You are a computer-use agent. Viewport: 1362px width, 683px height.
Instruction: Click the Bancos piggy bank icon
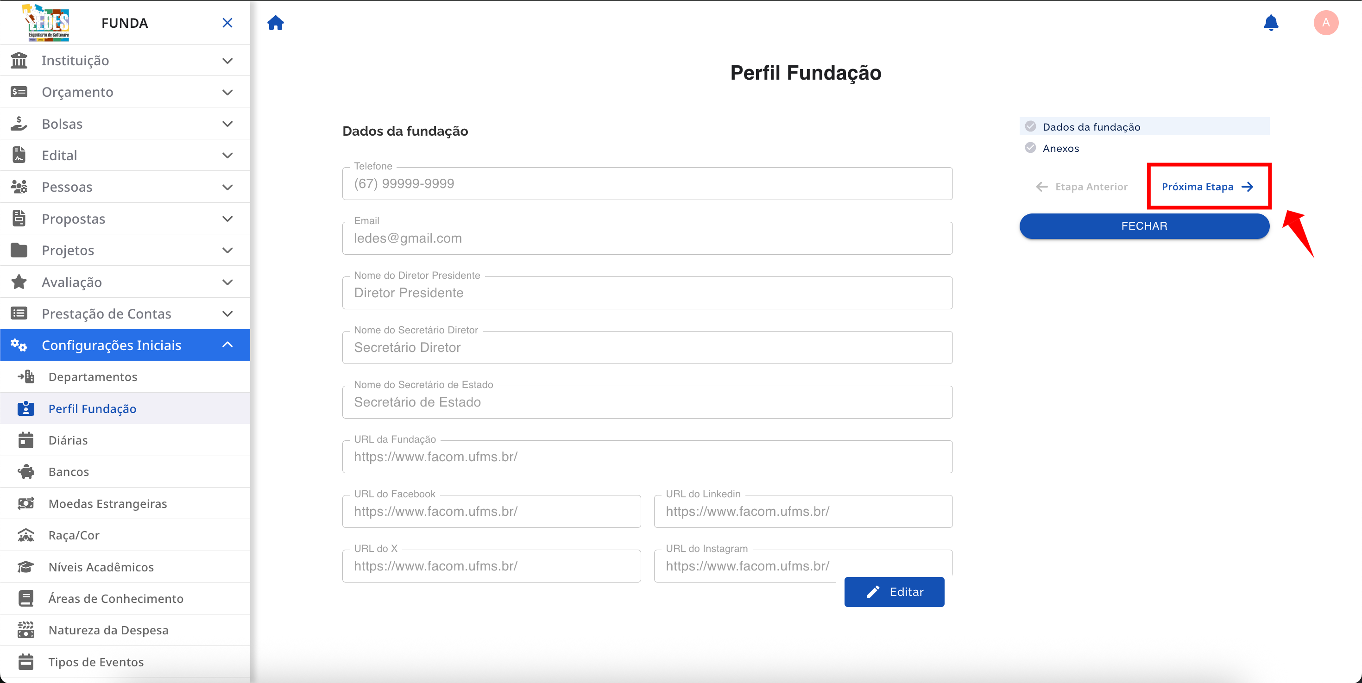[x=26, y=471]
